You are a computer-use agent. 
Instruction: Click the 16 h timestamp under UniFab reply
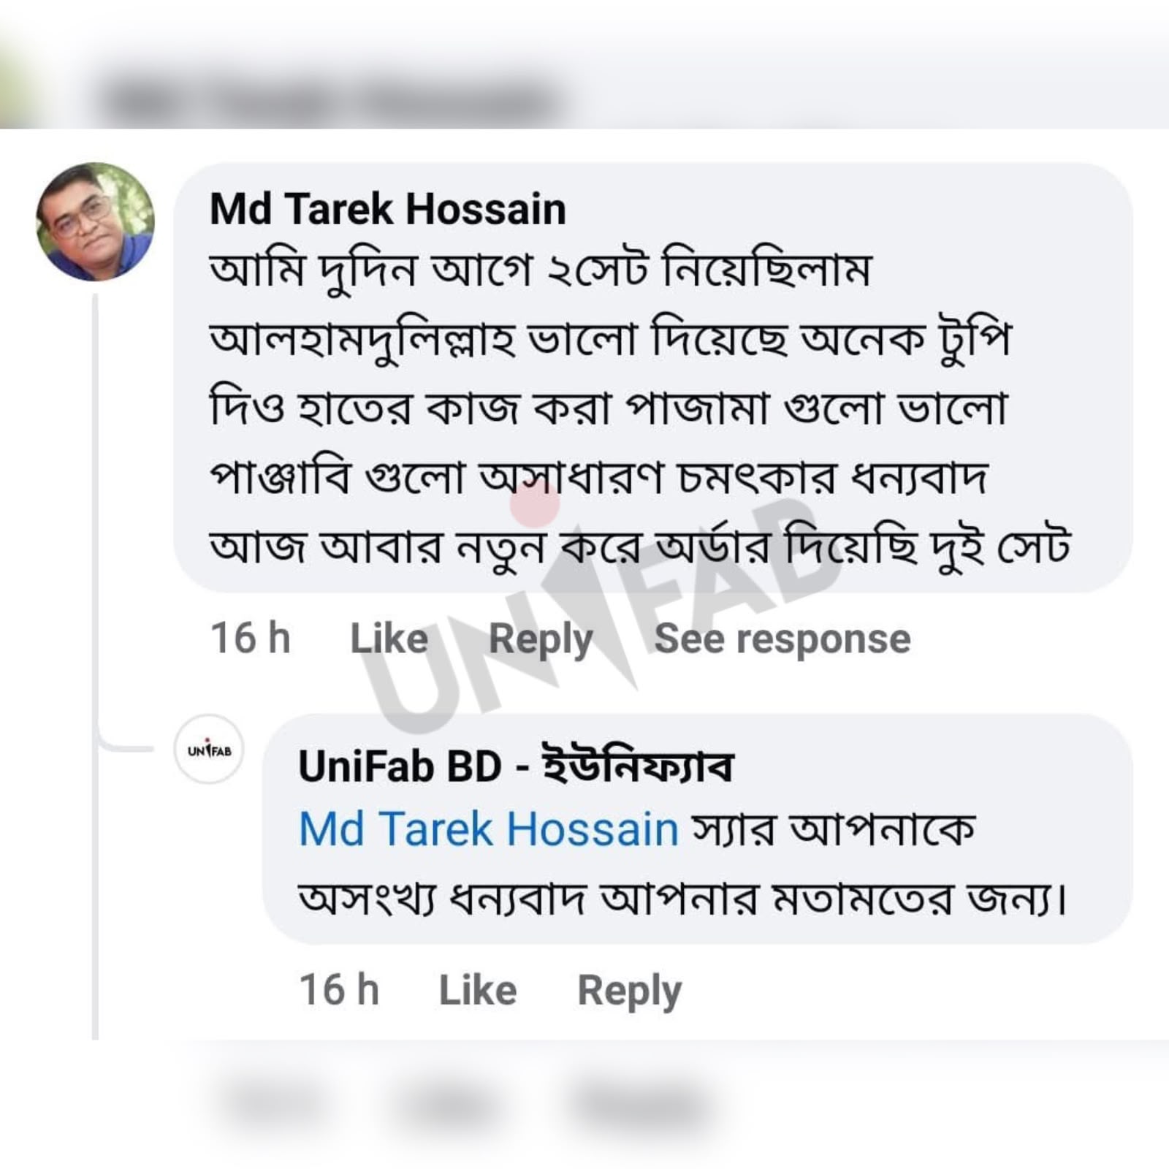point(339,990)
